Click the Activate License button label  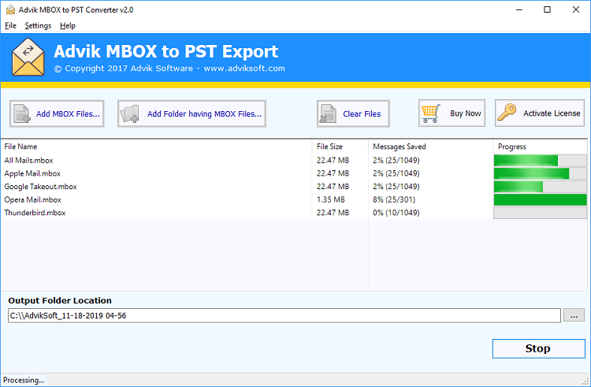click(552, 113)
